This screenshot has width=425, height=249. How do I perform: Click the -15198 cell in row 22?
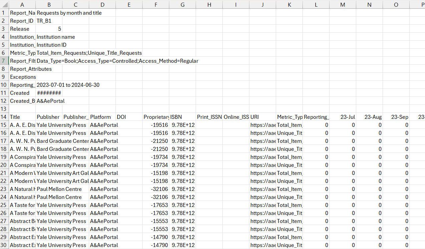click(x=156, y=181)
